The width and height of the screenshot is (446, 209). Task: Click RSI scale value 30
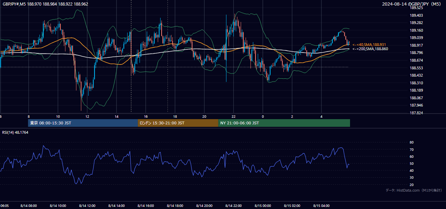tap(412, 178)
